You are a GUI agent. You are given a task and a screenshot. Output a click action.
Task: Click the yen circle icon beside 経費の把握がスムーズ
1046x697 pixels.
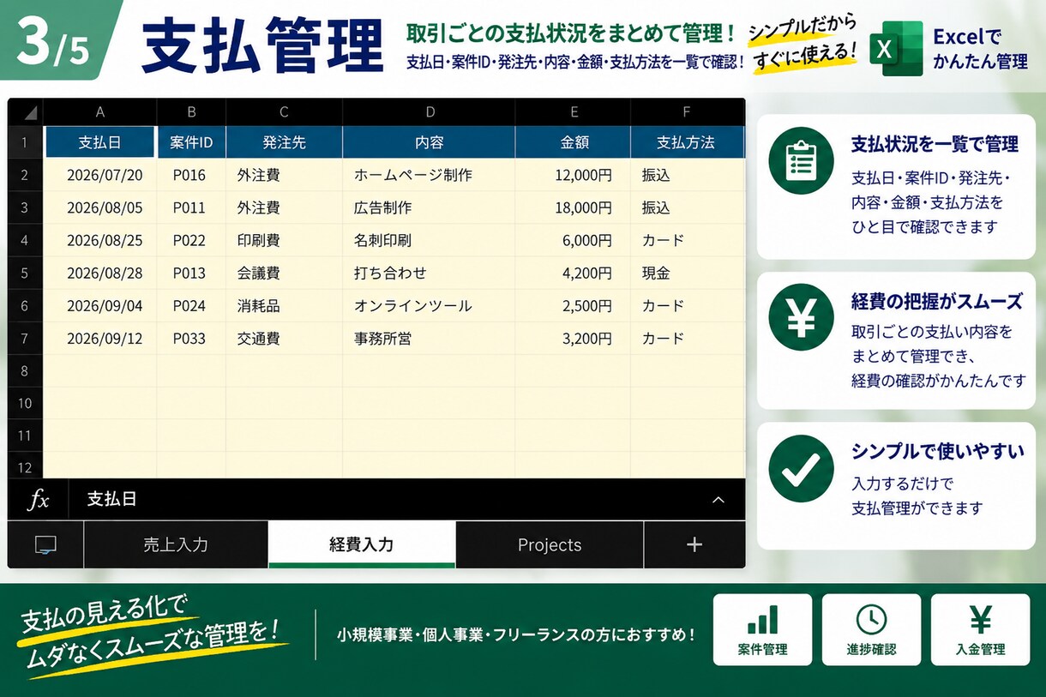pyautogui.click(x=801, y=316)
